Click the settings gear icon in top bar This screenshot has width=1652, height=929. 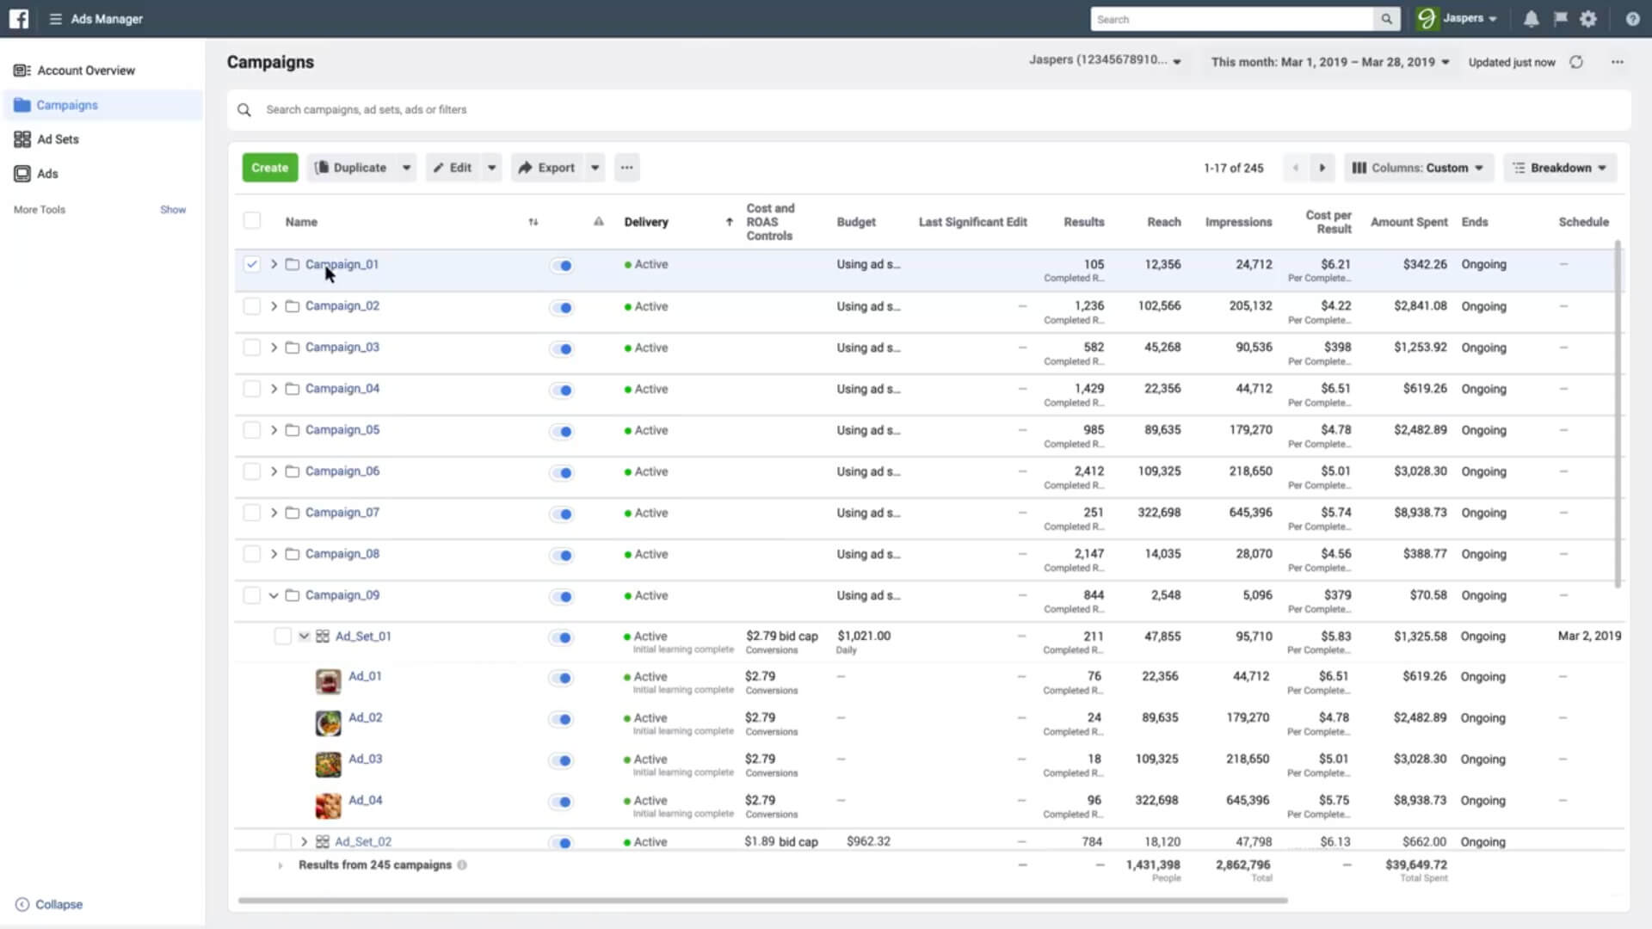coord(1588,18)
